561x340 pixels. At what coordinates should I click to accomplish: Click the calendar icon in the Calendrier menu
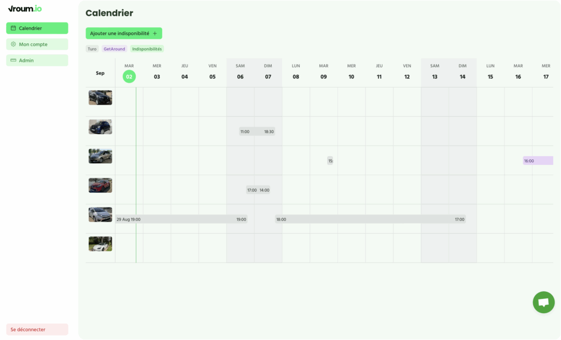click(x=13, y=28)
